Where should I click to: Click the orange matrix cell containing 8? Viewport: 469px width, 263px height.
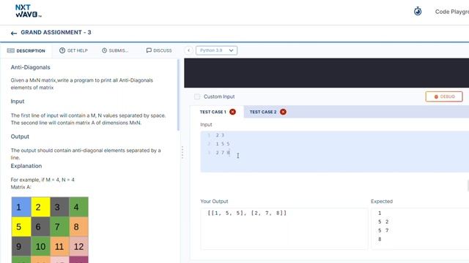78,226
